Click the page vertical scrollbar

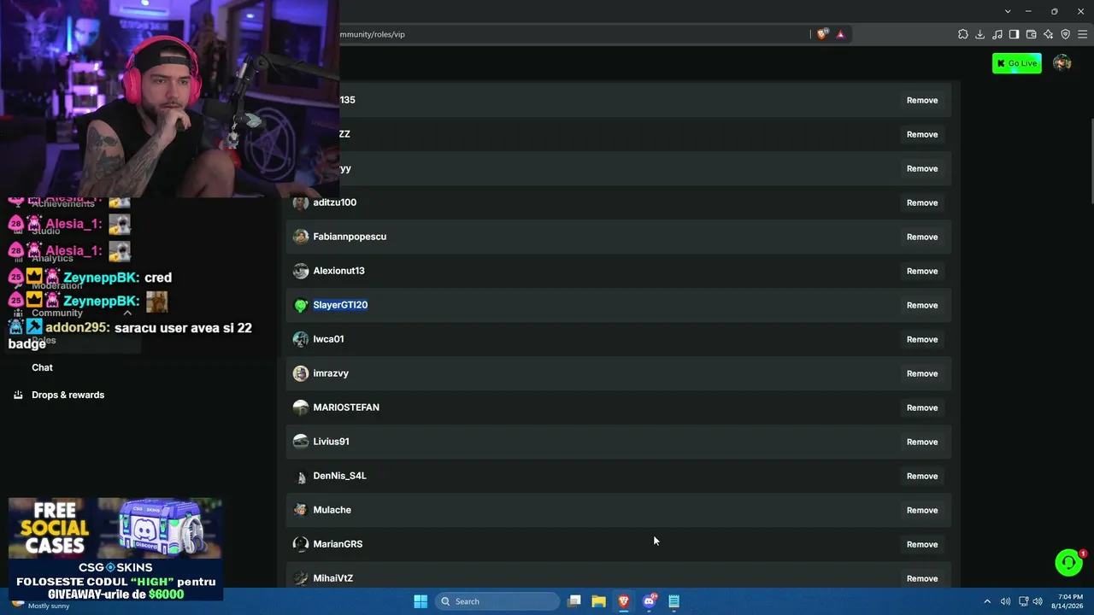point(1091,161)
